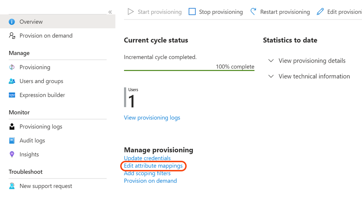This screenshot has width=362, height=200.
Task: Open the View provisioning logs link
Action: click(x=152, y=118)
